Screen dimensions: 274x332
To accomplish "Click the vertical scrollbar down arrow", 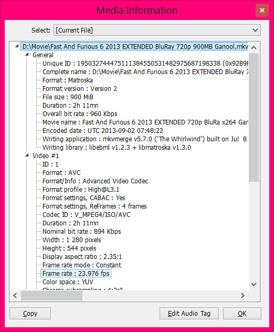I will [254, 284].
